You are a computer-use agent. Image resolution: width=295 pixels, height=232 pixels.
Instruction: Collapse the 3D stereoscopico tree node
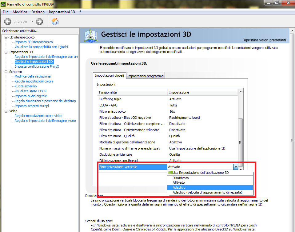6,37
